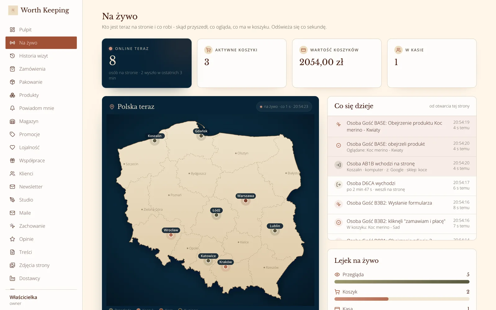Open the Dostawcy factory icon
The image size is (496, 310).
point(12,278)
